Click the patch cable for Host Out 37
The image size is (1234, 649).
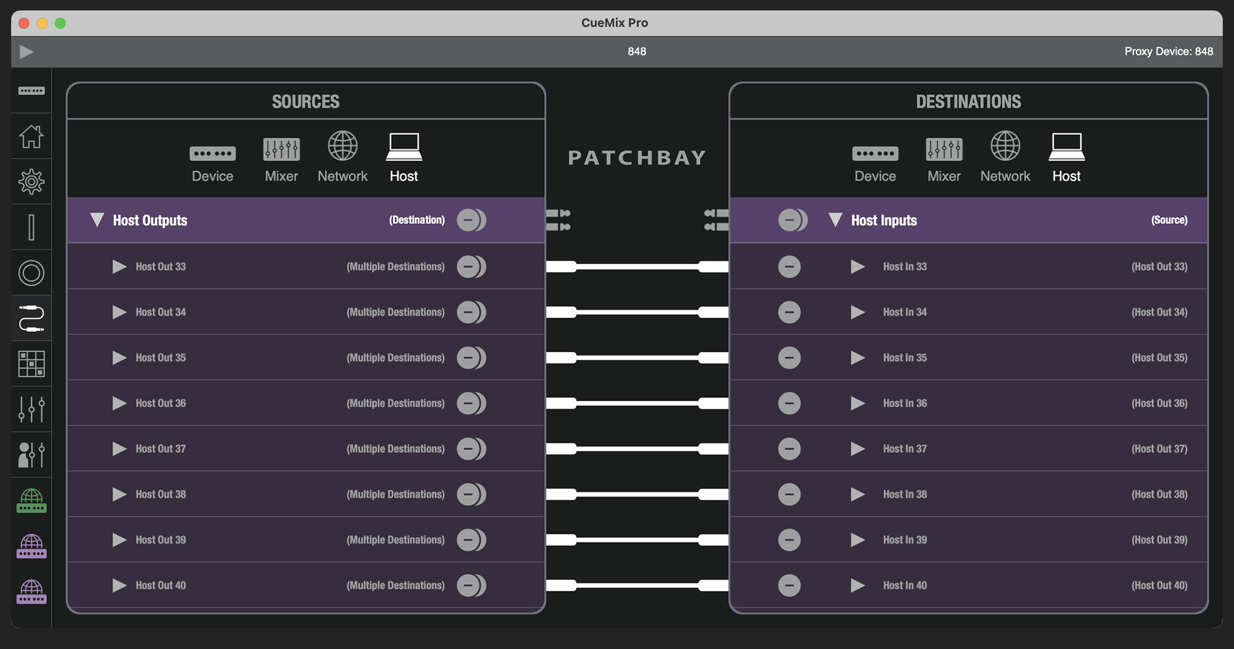click(637, 449)
